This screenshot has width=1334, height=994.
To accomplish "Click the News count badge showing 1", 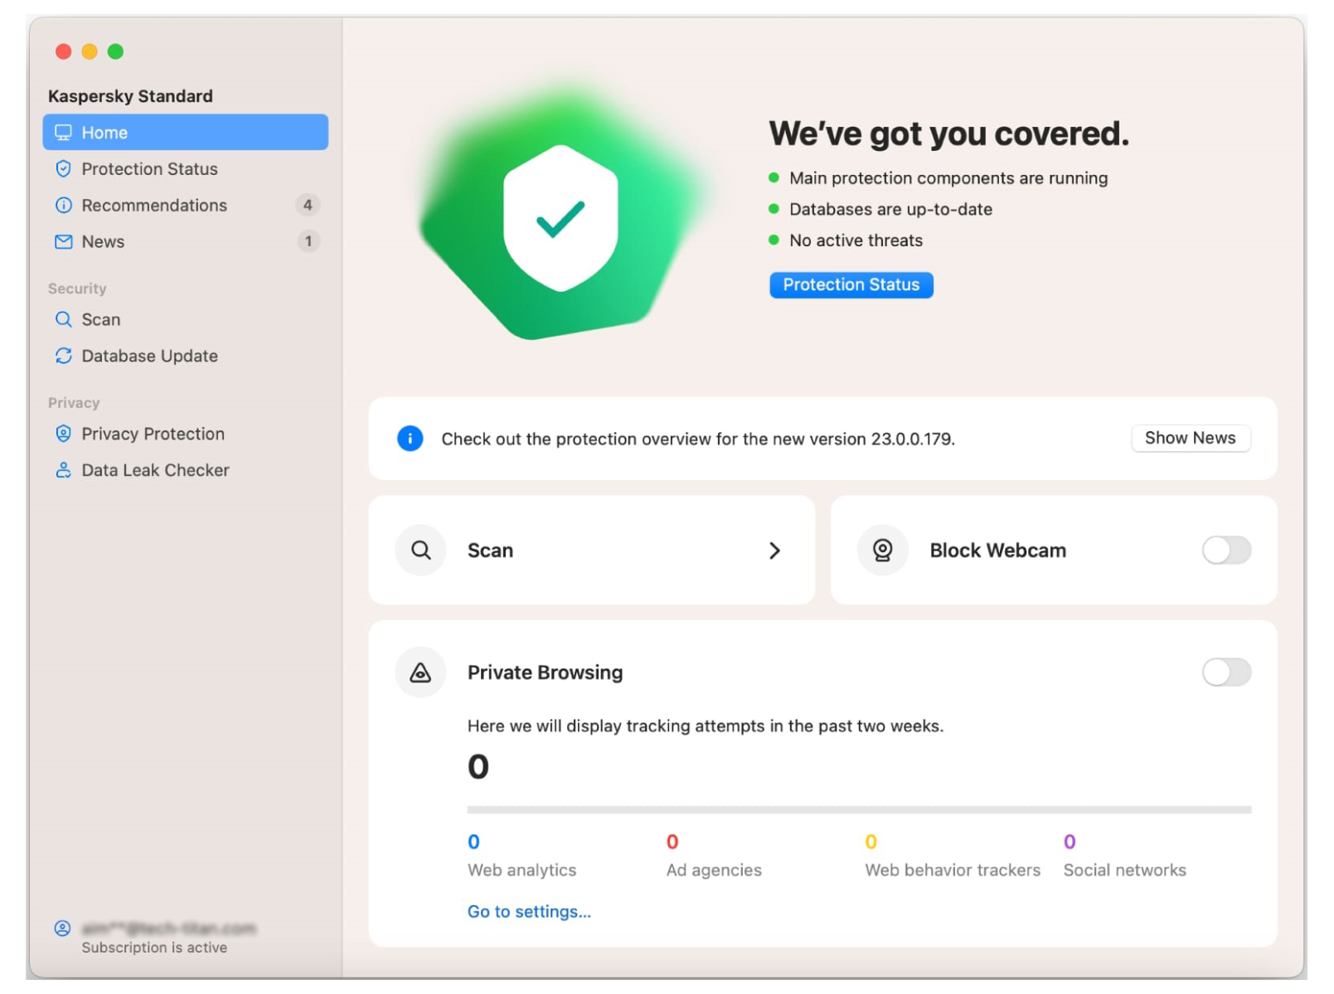I will 308,241.
